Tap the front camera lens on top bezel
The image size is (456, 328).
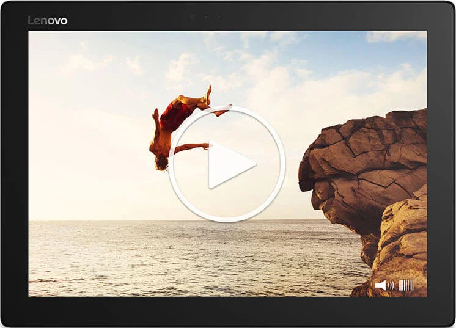(x=193, y=16)
